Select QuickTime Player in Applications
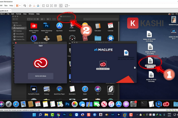Viewport: 178px width, 118px height. click(59, 90)
